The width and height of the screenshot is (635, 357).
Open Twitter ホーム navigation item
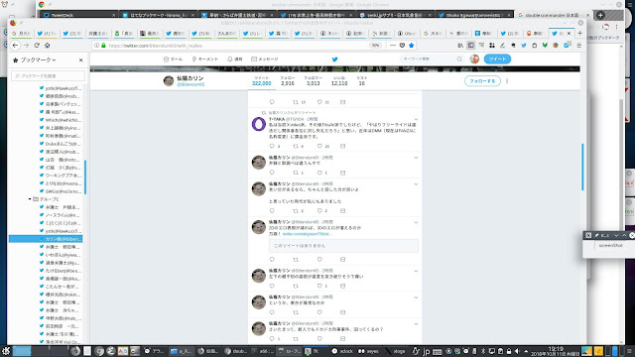[173, 59]
